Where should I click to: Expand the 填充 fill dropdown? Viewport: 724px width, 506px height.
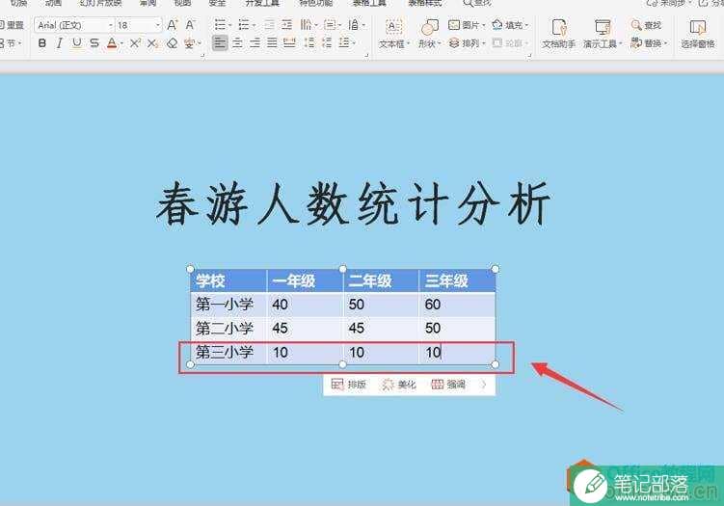pyautogui.click(x=526, y=25)
